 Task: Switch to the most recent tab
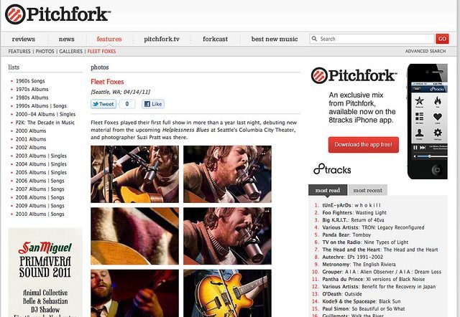(x=367, y=190)
